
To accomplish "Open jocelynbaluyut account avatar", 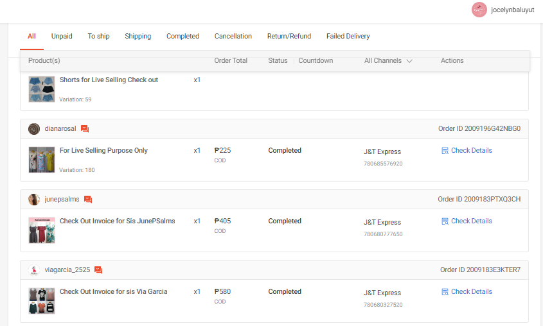I will click(x=479, y=10).
